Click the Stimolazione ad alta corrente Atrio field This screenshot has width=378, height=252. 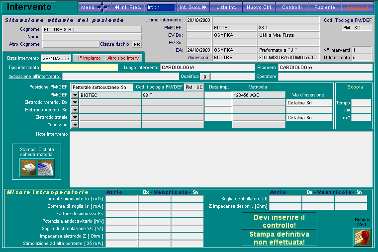tap(122, 244)
